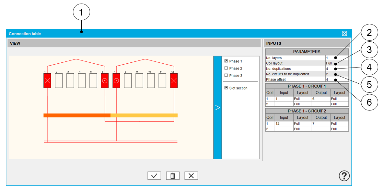This screenshot has height=190, width=383.
Task: Click the checkmark confirm button
Action: pyautogui.click(x=154, y=176)
